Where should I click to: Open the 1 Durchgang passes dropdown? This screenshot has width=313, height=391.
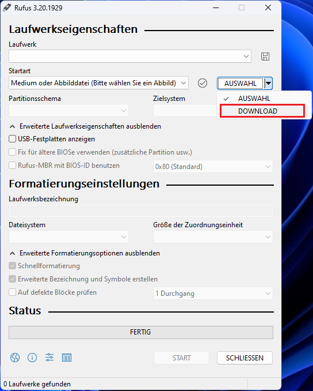click(213, 293)
